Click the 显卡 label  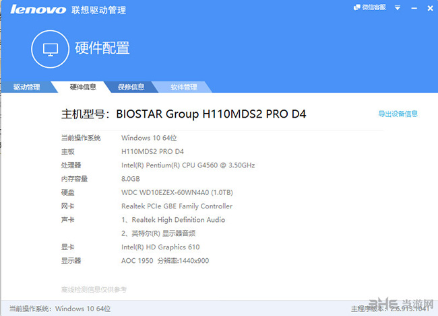[x=67, y=247]
